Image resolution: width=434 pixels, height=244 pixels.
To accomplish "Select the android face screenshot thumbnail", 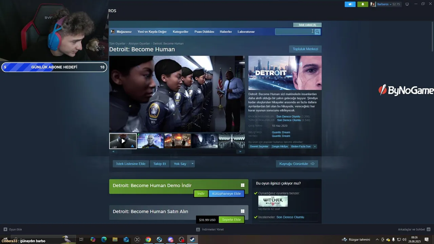I will point(150,141).
